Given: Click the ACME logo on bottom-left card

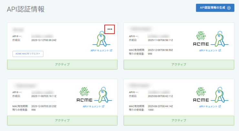Looking at the screenshot, I should 84,95.
